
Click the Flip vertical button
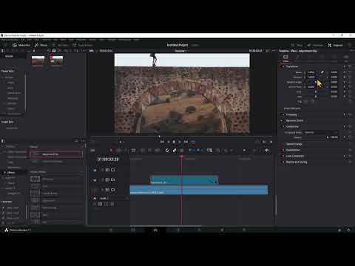(312, 102)
